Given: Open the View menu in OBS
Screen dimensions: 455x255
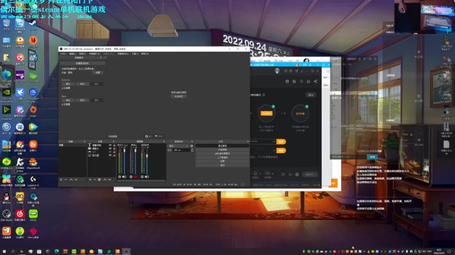Looking at the screenshot, I should [82, 54].
